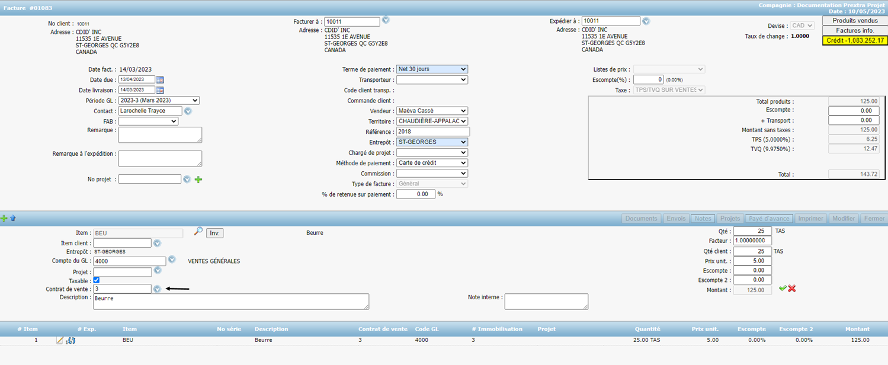Image resolution: width=888 pixels, height=365 pixels.
Task: Switch to Factures info. tab
Action: point(855,31)
